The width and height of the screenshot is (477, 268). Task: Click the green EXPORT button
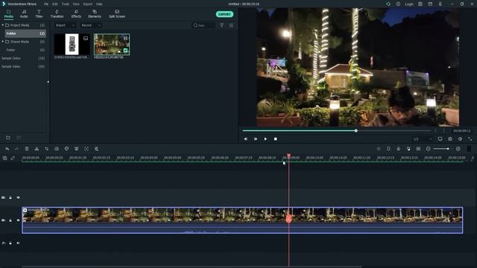pyautogui.click(x=224, y=14)
